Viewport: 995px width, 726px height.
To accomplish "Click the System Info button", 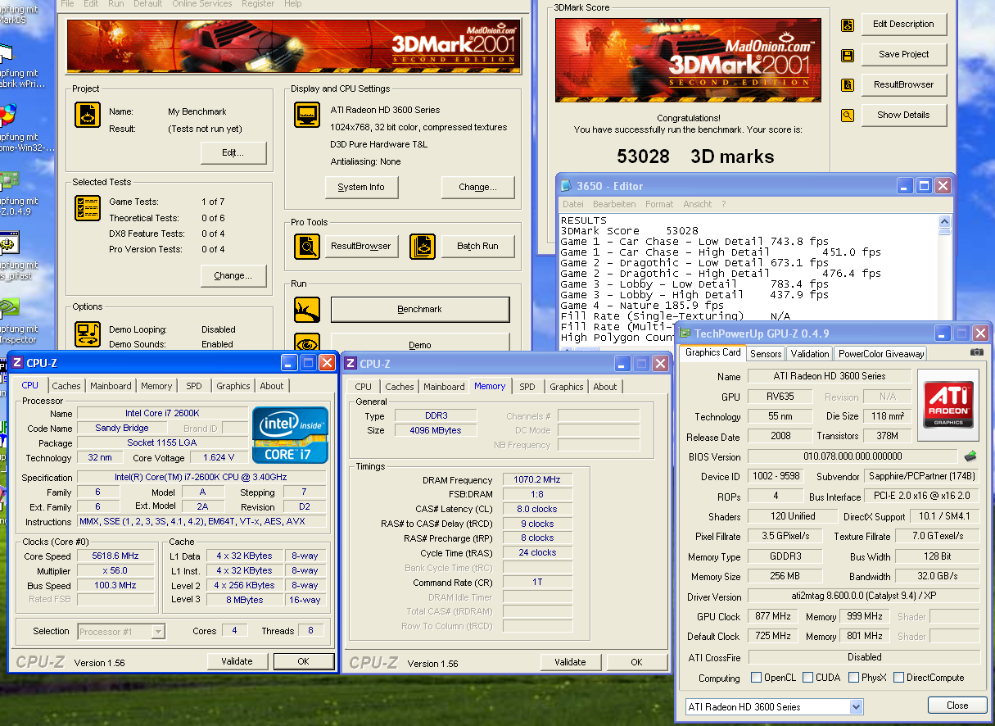I will [x=360, y=187].
